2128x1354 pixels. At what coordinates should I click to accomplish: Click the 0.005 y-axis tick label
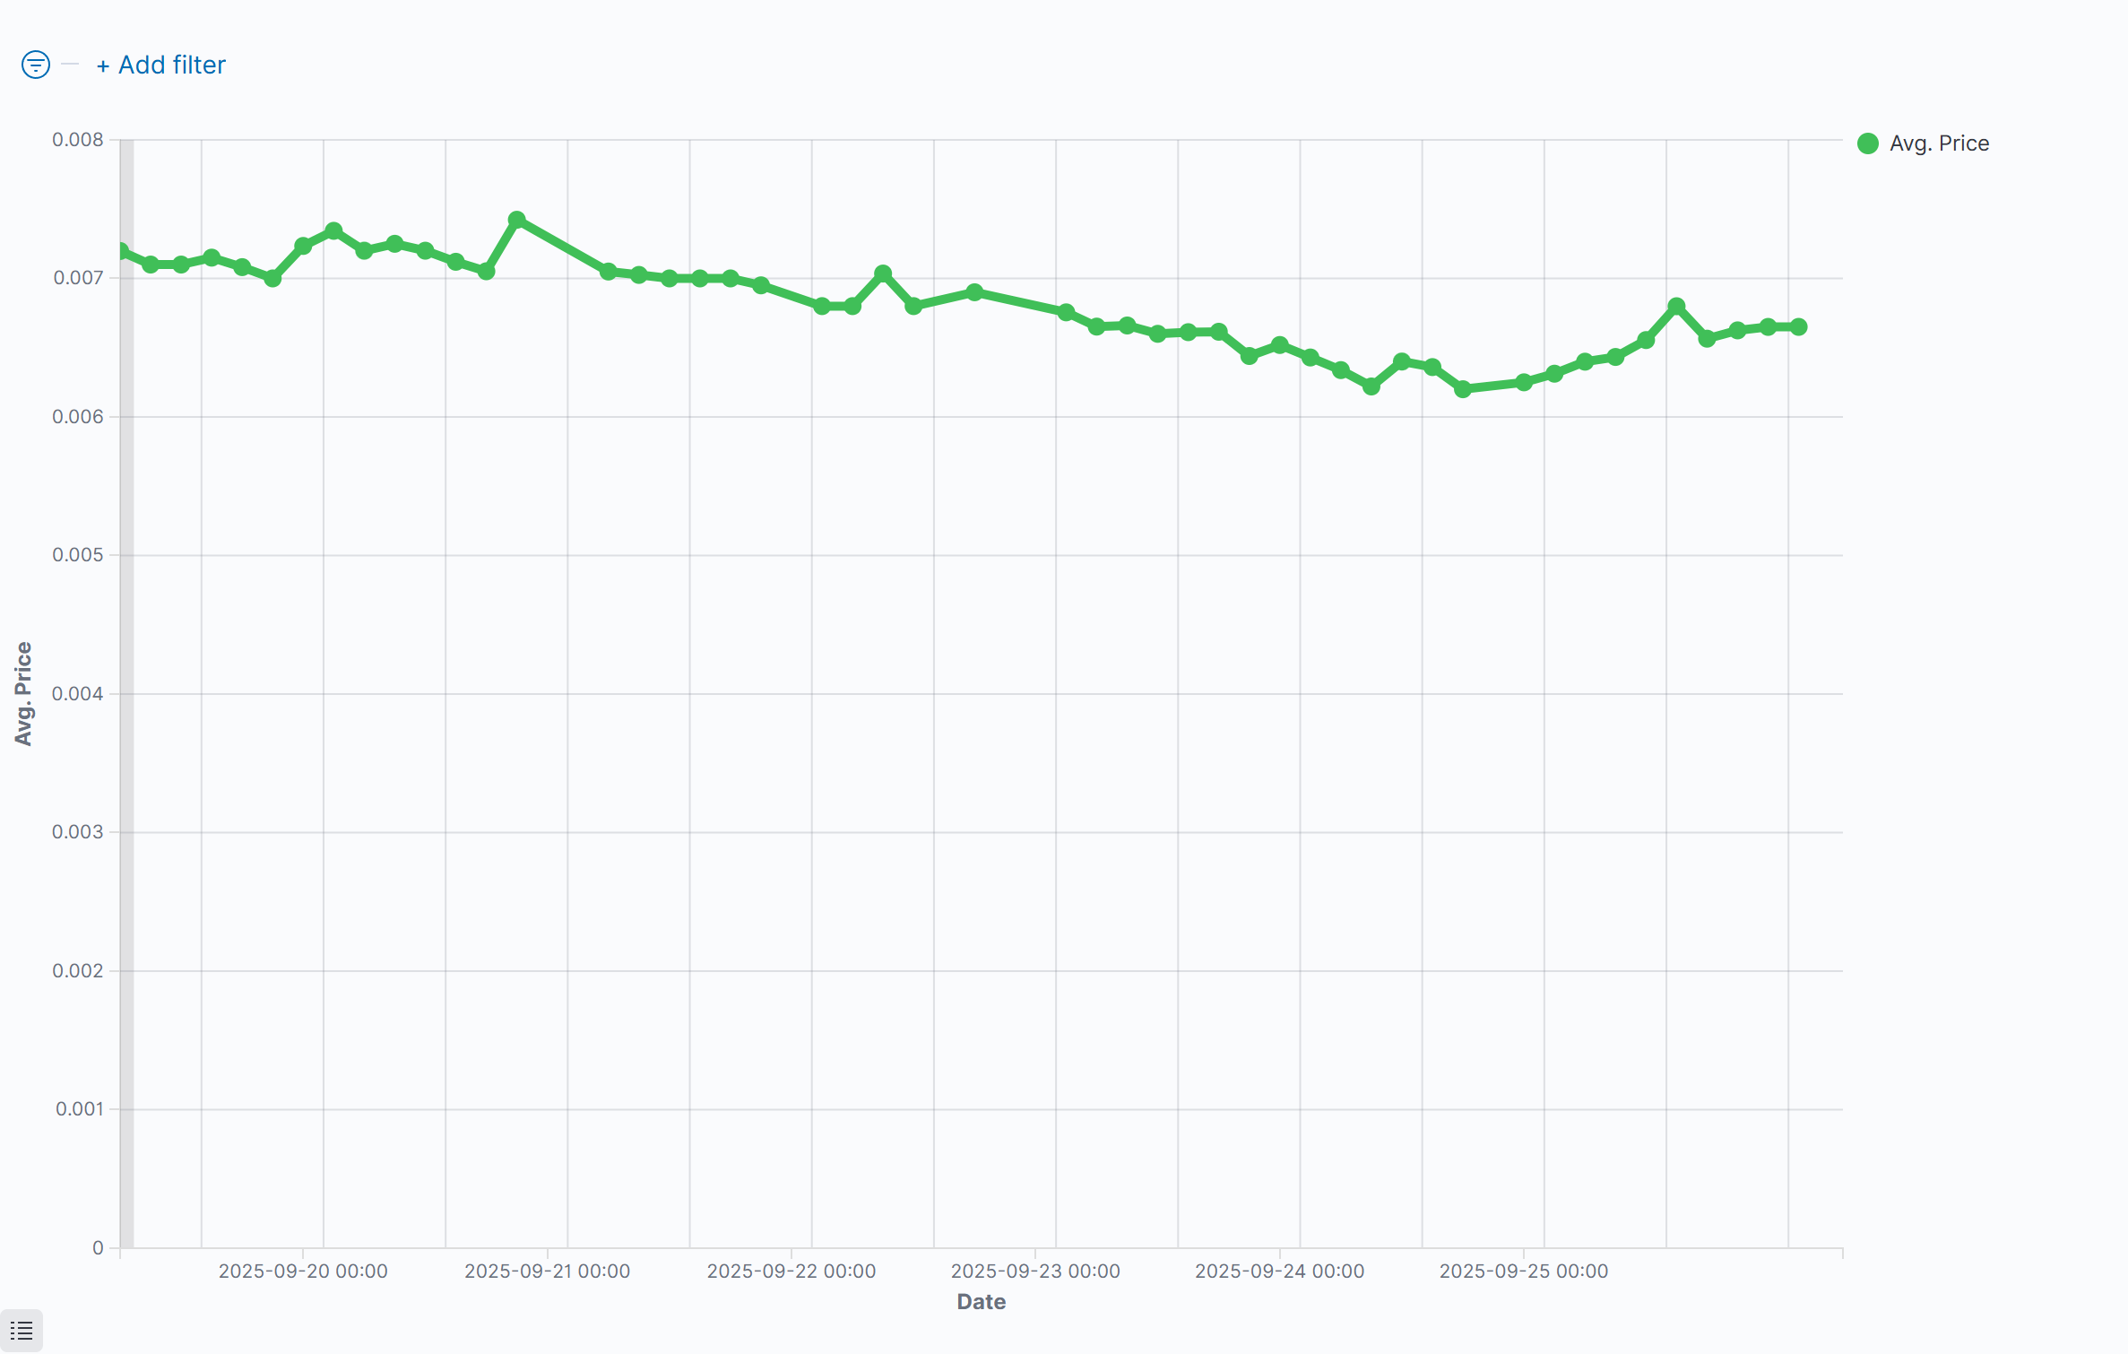pyautogui.click(x=78, y=555)
